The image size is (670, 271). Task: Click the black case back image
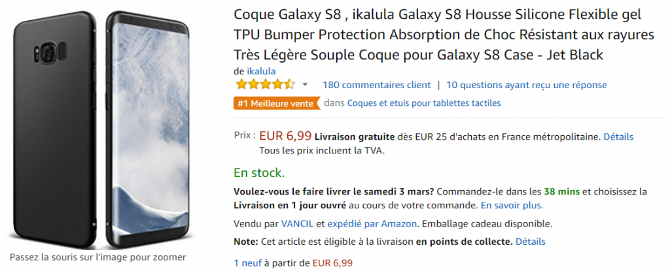coord(46,131)
